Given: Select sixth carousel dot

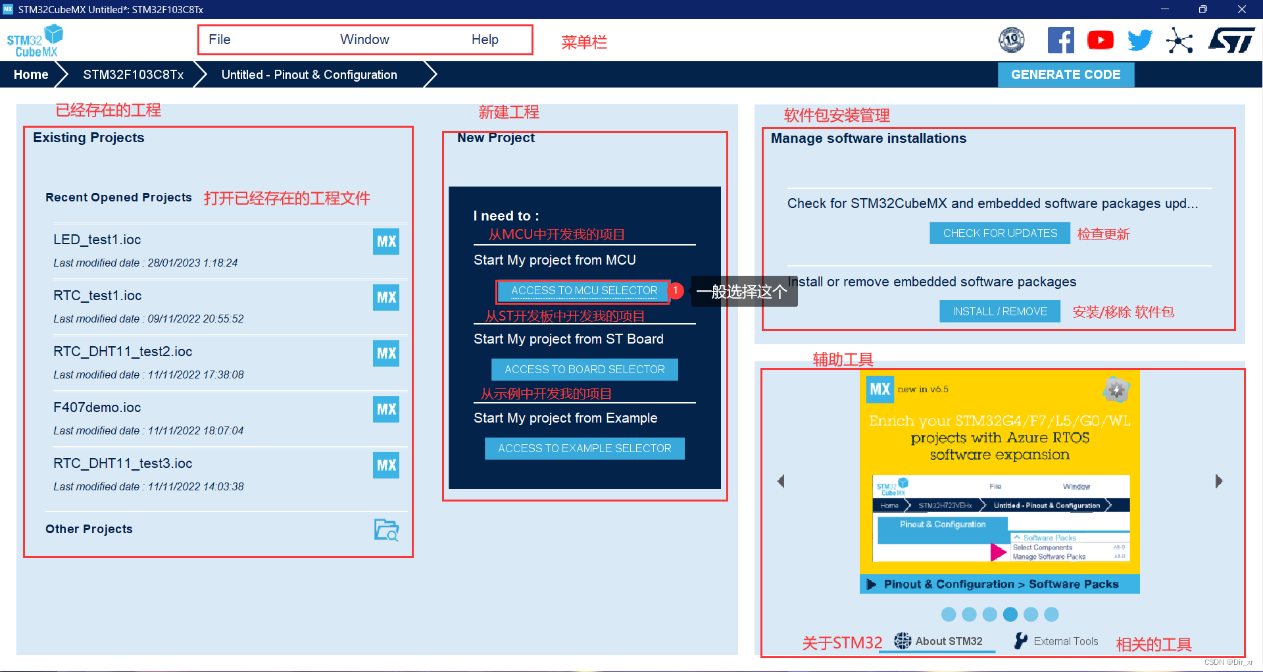Looking at the screenshot, I should tap(1051, 614).
